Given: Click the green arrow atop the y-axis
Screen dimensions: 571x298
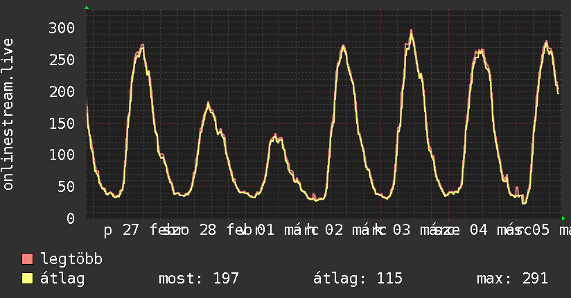Looking at the screenshot, I should [x=87, y=8].
